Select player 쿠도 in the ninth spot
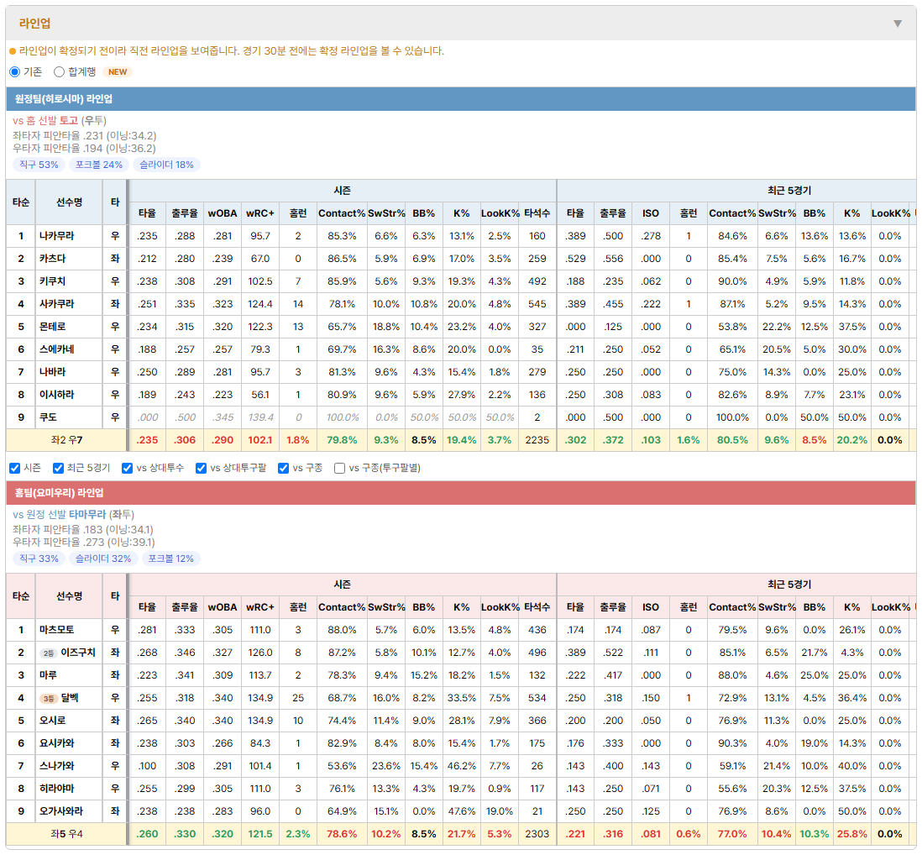 tap(48, 417)
